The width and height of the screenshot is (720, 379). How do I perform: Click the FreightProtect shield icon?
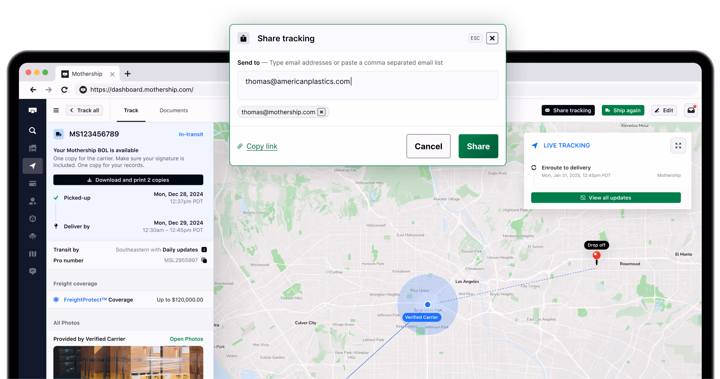click(x=56, y=299)
